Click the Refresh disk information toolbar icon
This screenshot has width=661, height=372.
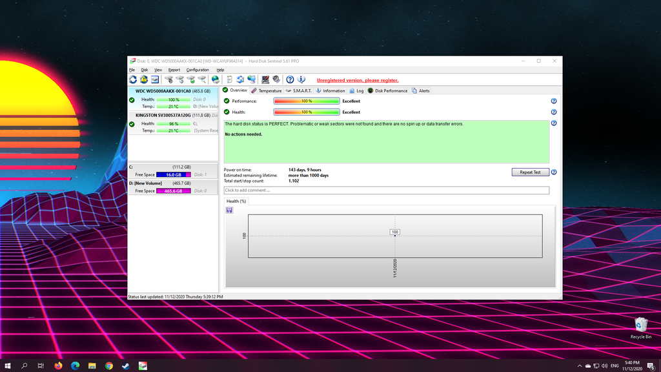pyautogui.click(x=133, y=79)
